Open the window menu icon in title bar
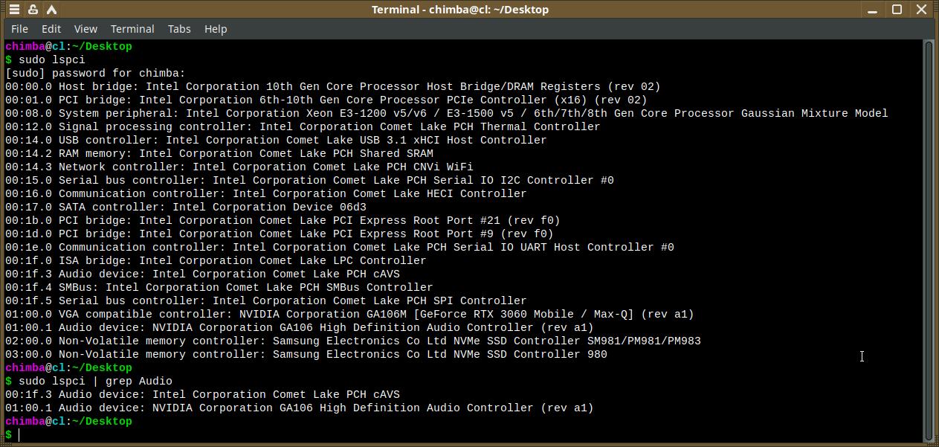939x447 pixels. [14, 10]
